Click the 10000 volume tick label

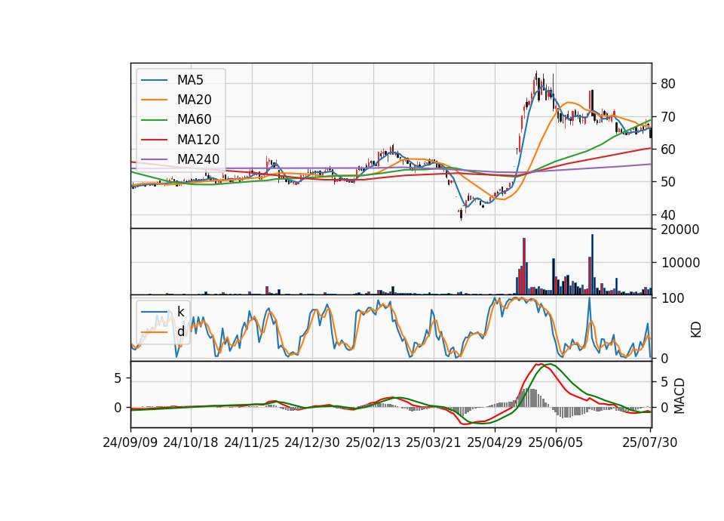pyautogui.click(x=680, y=263)
